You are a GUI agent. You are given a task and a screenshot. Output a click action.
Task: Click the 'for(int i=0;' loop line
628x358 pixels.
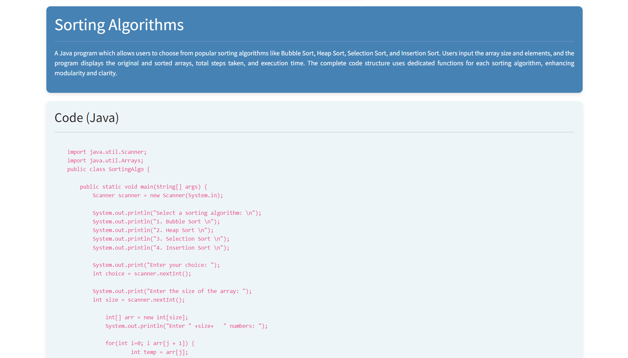tap(150, 343)
